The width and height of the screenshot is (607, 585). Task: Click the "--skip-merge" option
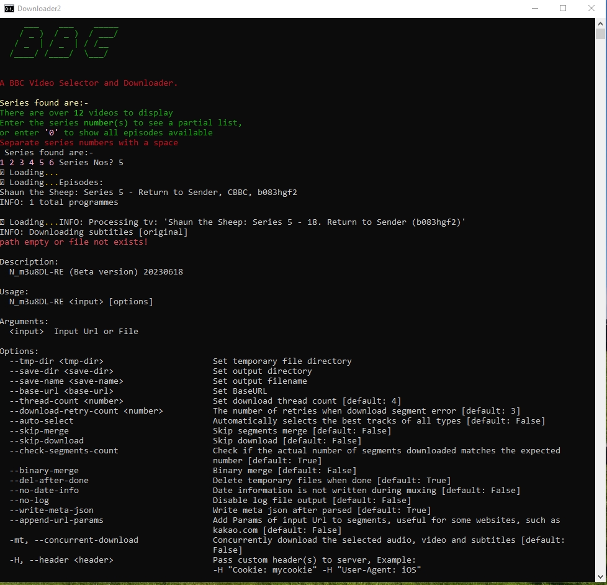(x=39, y=431)
